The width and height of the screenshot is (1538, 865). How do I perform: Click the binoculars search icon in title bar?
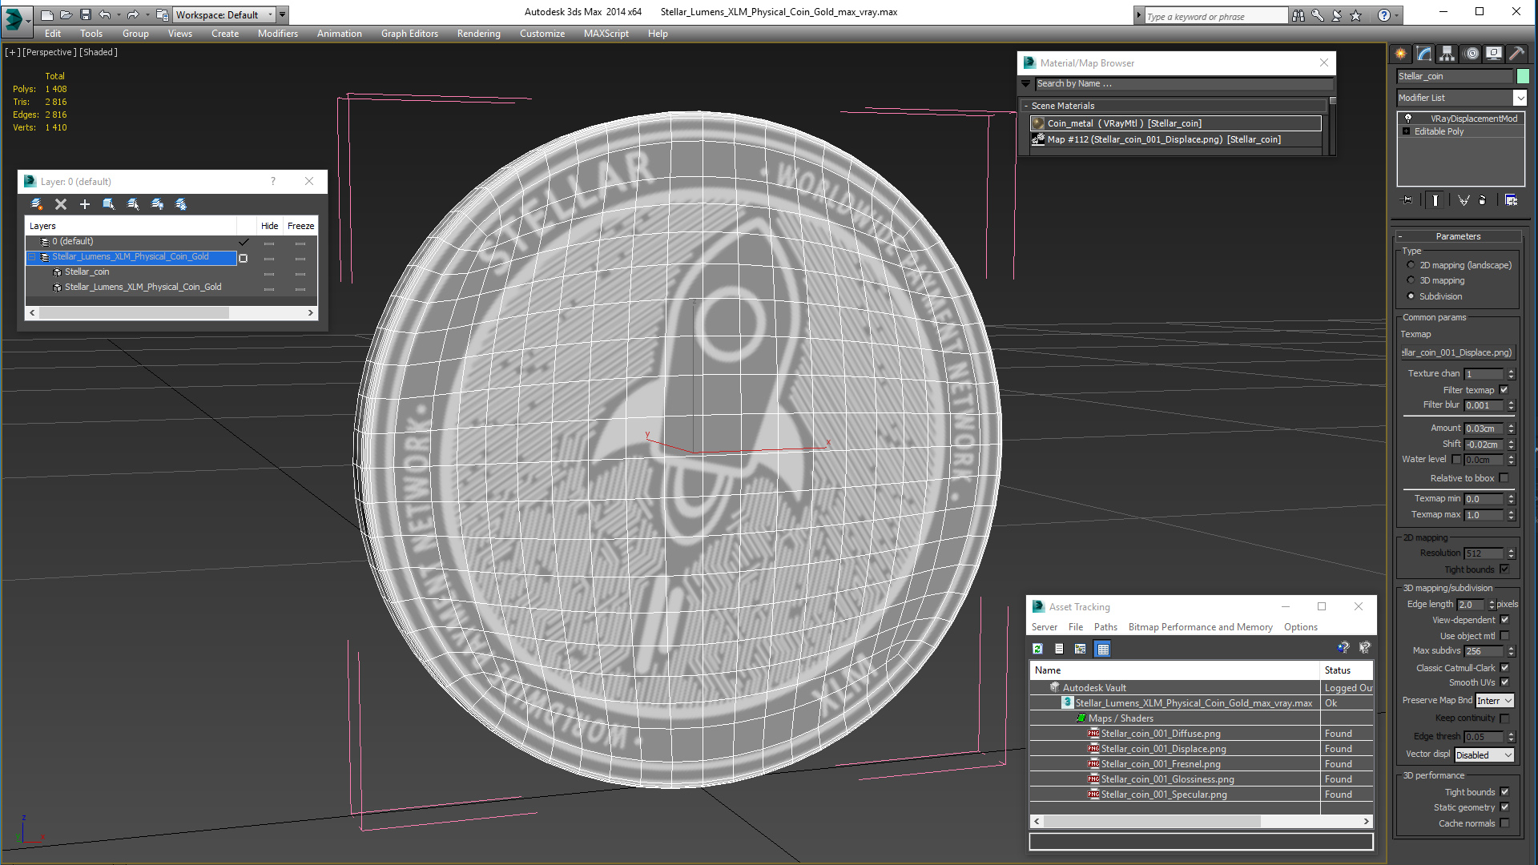pos(1298,15)
